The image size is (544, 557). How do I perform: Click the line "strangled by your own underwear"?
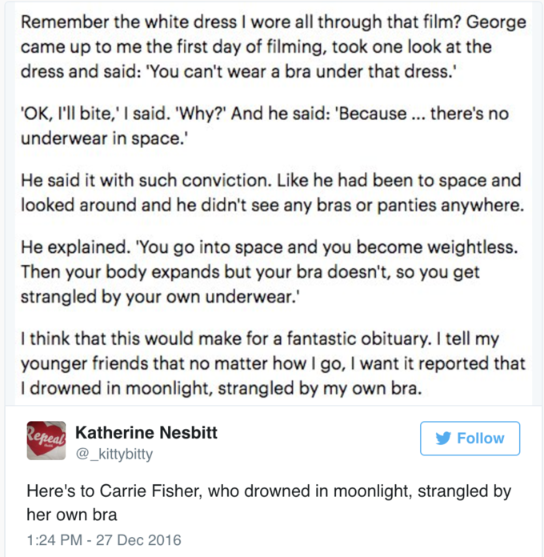(x=160, y=297)
